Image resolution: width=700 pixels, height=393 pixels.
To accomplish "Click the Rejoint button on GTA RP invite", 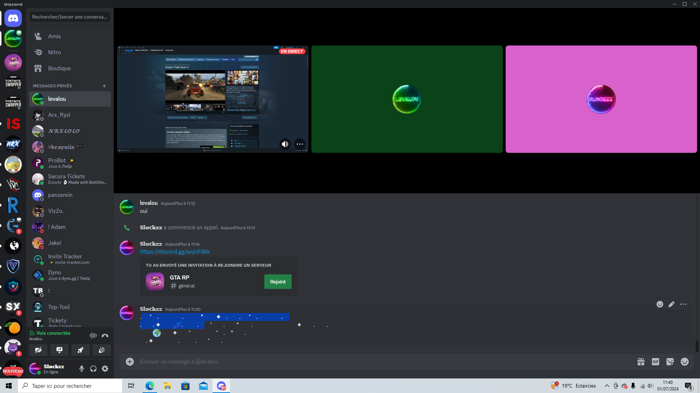I will click(x=278, y=282).
